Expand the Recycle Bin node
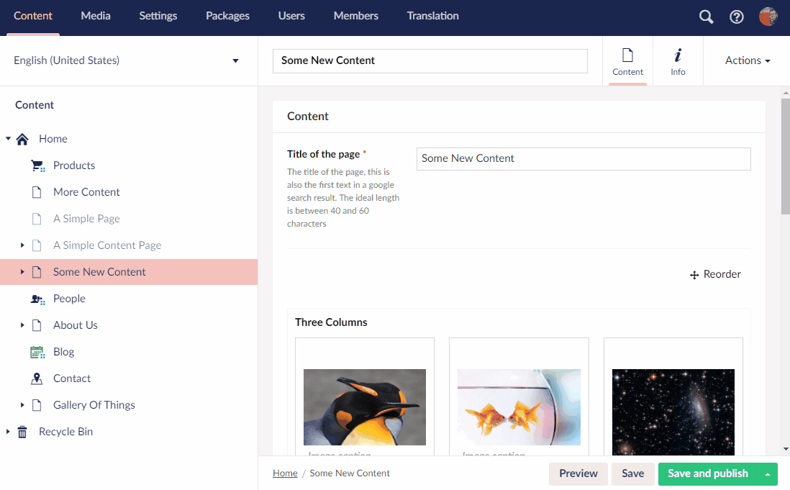Image resolution: width=790 pixels, height=490 pixels. click(x=8, y=432)
